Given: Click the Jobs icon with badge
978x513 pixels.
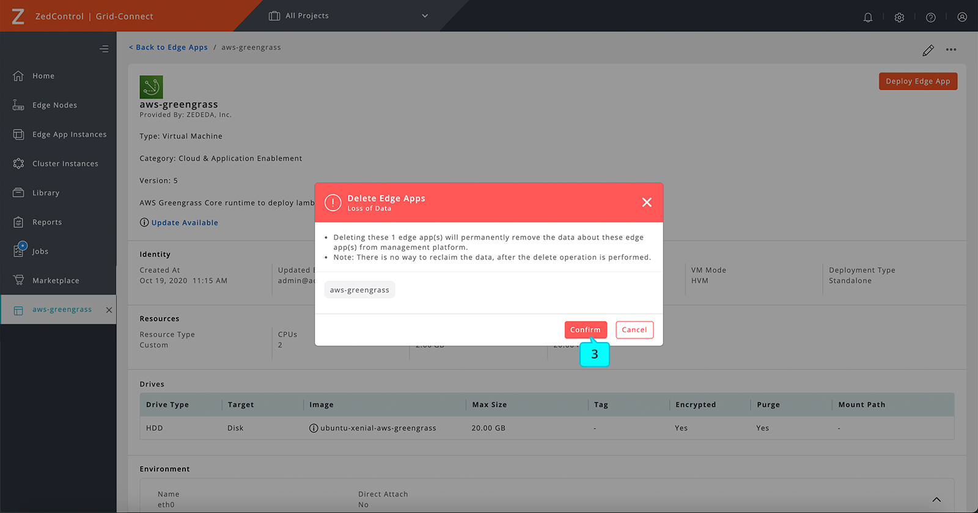Looking at the screenshot, I should 20,249.
